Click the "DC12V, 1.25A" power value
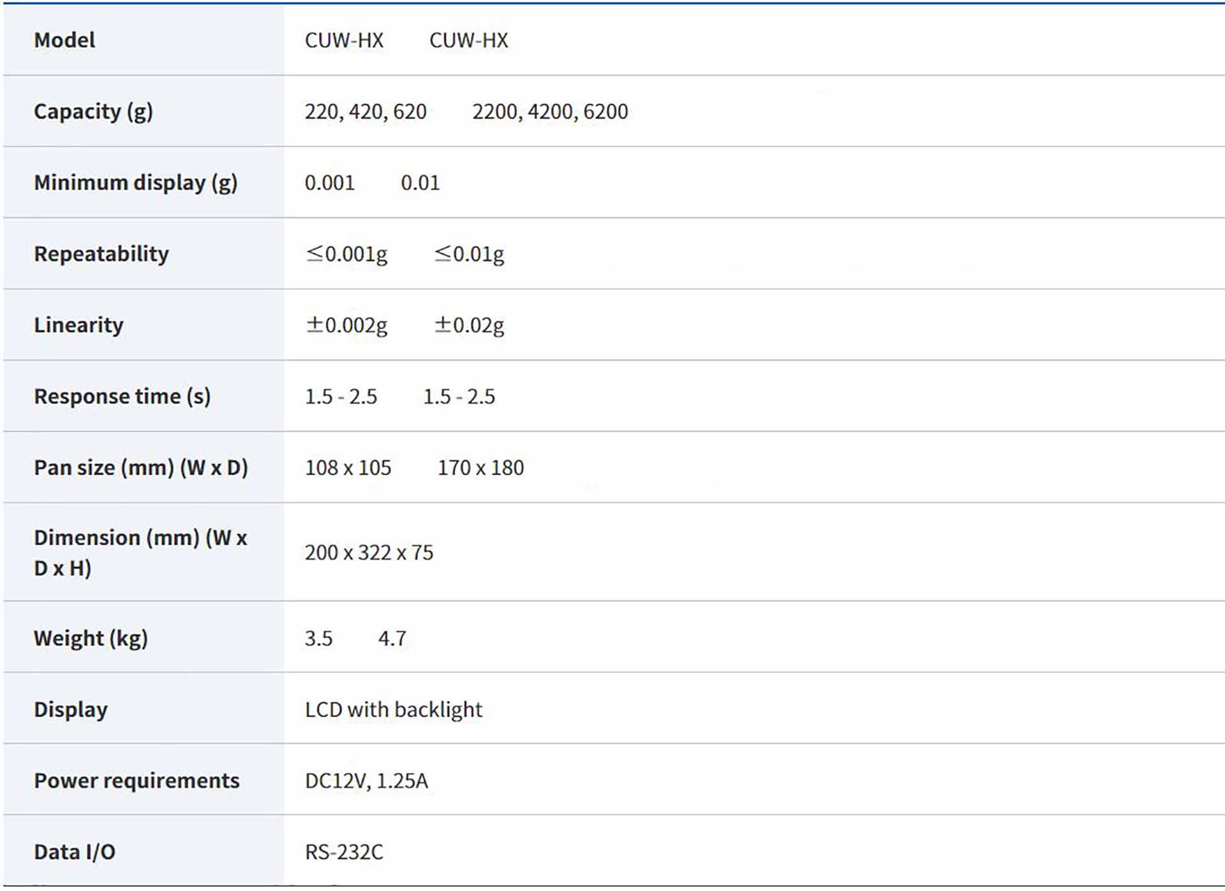The width and height of the screenshot is (1225, 891). click(366, 781)
